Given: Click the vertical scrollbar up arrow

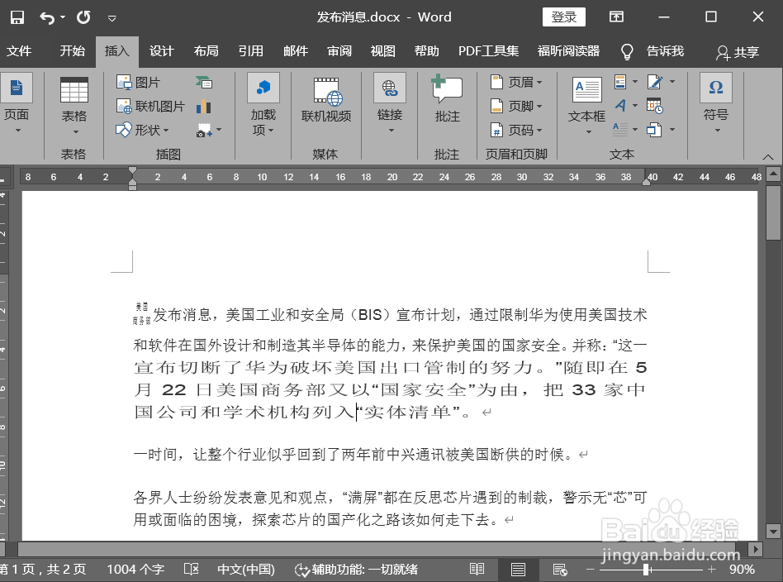Looking at the screenshot, I should (x=774, y=174).
